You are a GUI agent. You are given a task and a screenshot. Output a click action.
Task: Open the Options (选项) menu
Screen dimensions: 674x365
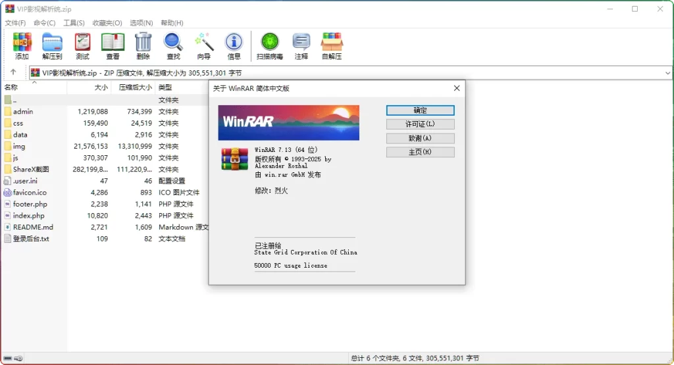142,23
